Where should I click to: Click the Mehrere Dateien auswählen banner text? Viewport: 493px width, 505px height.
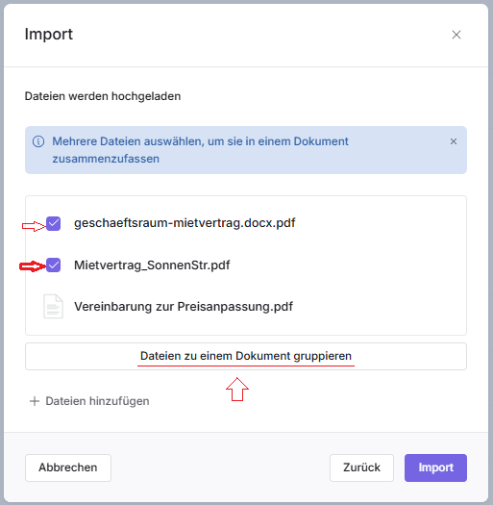(x=200, y=150)
